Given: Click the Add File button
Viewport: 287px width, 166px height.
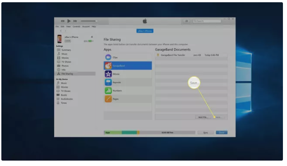Looking at the screenshot, I should (203, 117).
